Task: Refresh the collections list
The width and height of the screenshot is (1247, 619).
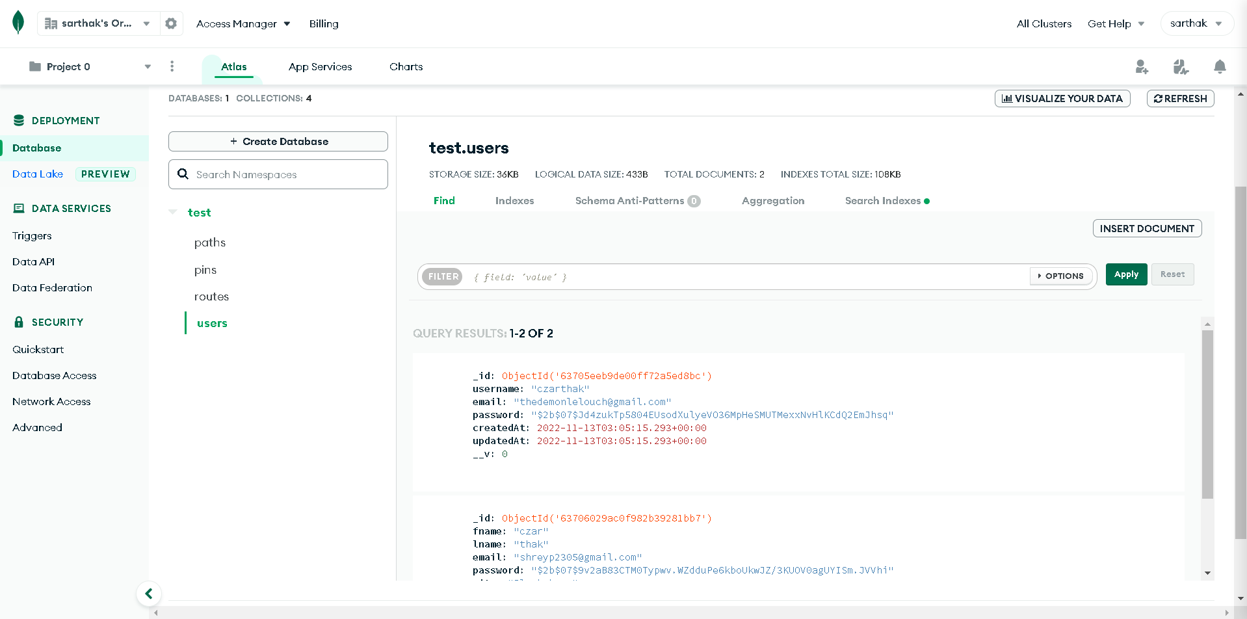Action: point(1180,98)
